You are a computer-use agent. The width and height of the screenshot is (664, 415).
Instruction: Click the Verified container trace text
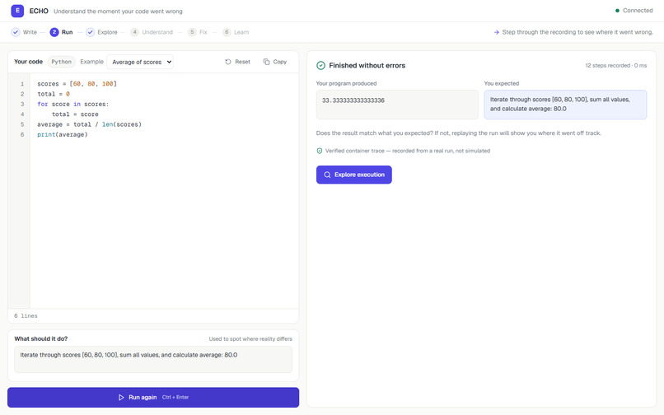(x=408, y=151)
